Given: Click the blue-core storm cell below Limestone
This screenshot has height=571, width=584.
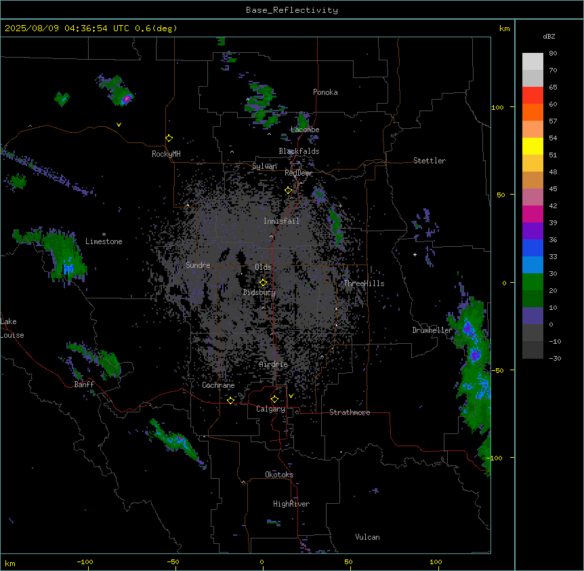Looking at the screenshot, I should (x=68, y=268).
